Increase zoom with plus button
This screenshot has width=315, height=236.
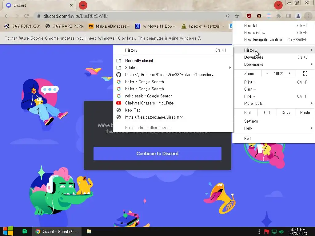(289, 73)
